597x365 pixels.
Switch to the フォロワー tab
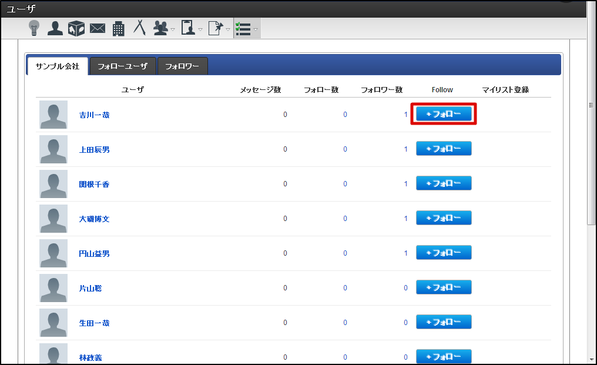click(x=182, y=66)
